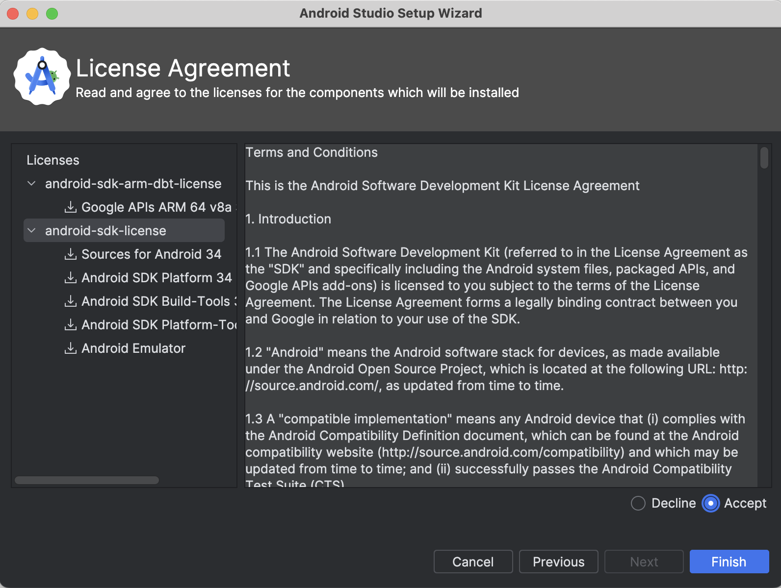Click download icon beside Android SDK Platform-Tools
Image resolution: width=781 pixels, height=588 pixels.
tap(71, 324)
